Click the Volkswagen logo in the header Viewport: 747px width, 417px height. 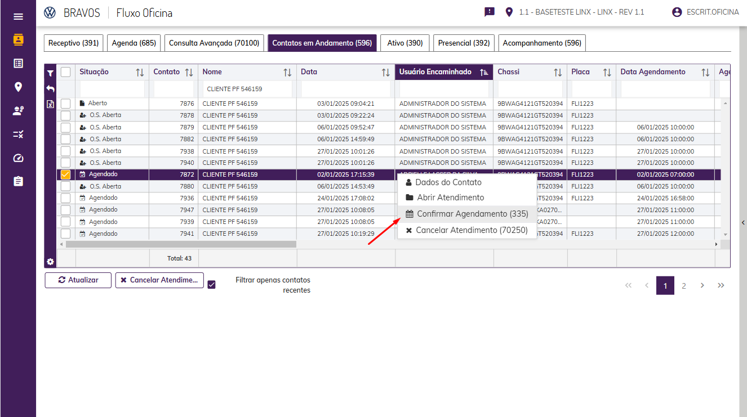coord(50,12)
